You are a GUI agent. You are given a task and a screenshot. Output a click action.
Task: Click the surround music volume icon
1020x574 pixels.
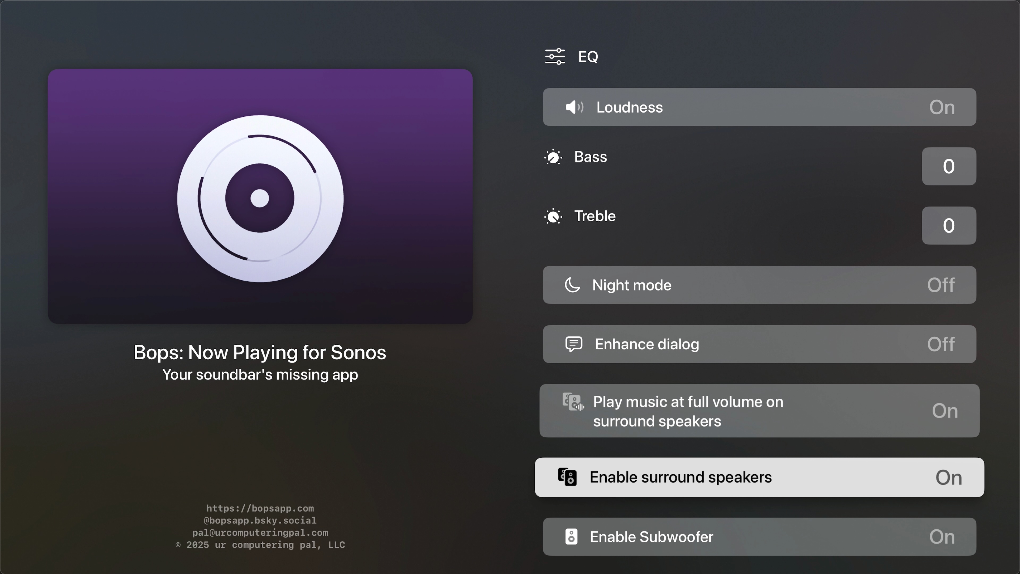[x=573, y=402]
